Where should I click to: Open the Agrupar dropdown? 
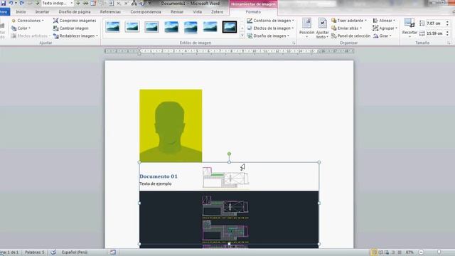(385, 28)
